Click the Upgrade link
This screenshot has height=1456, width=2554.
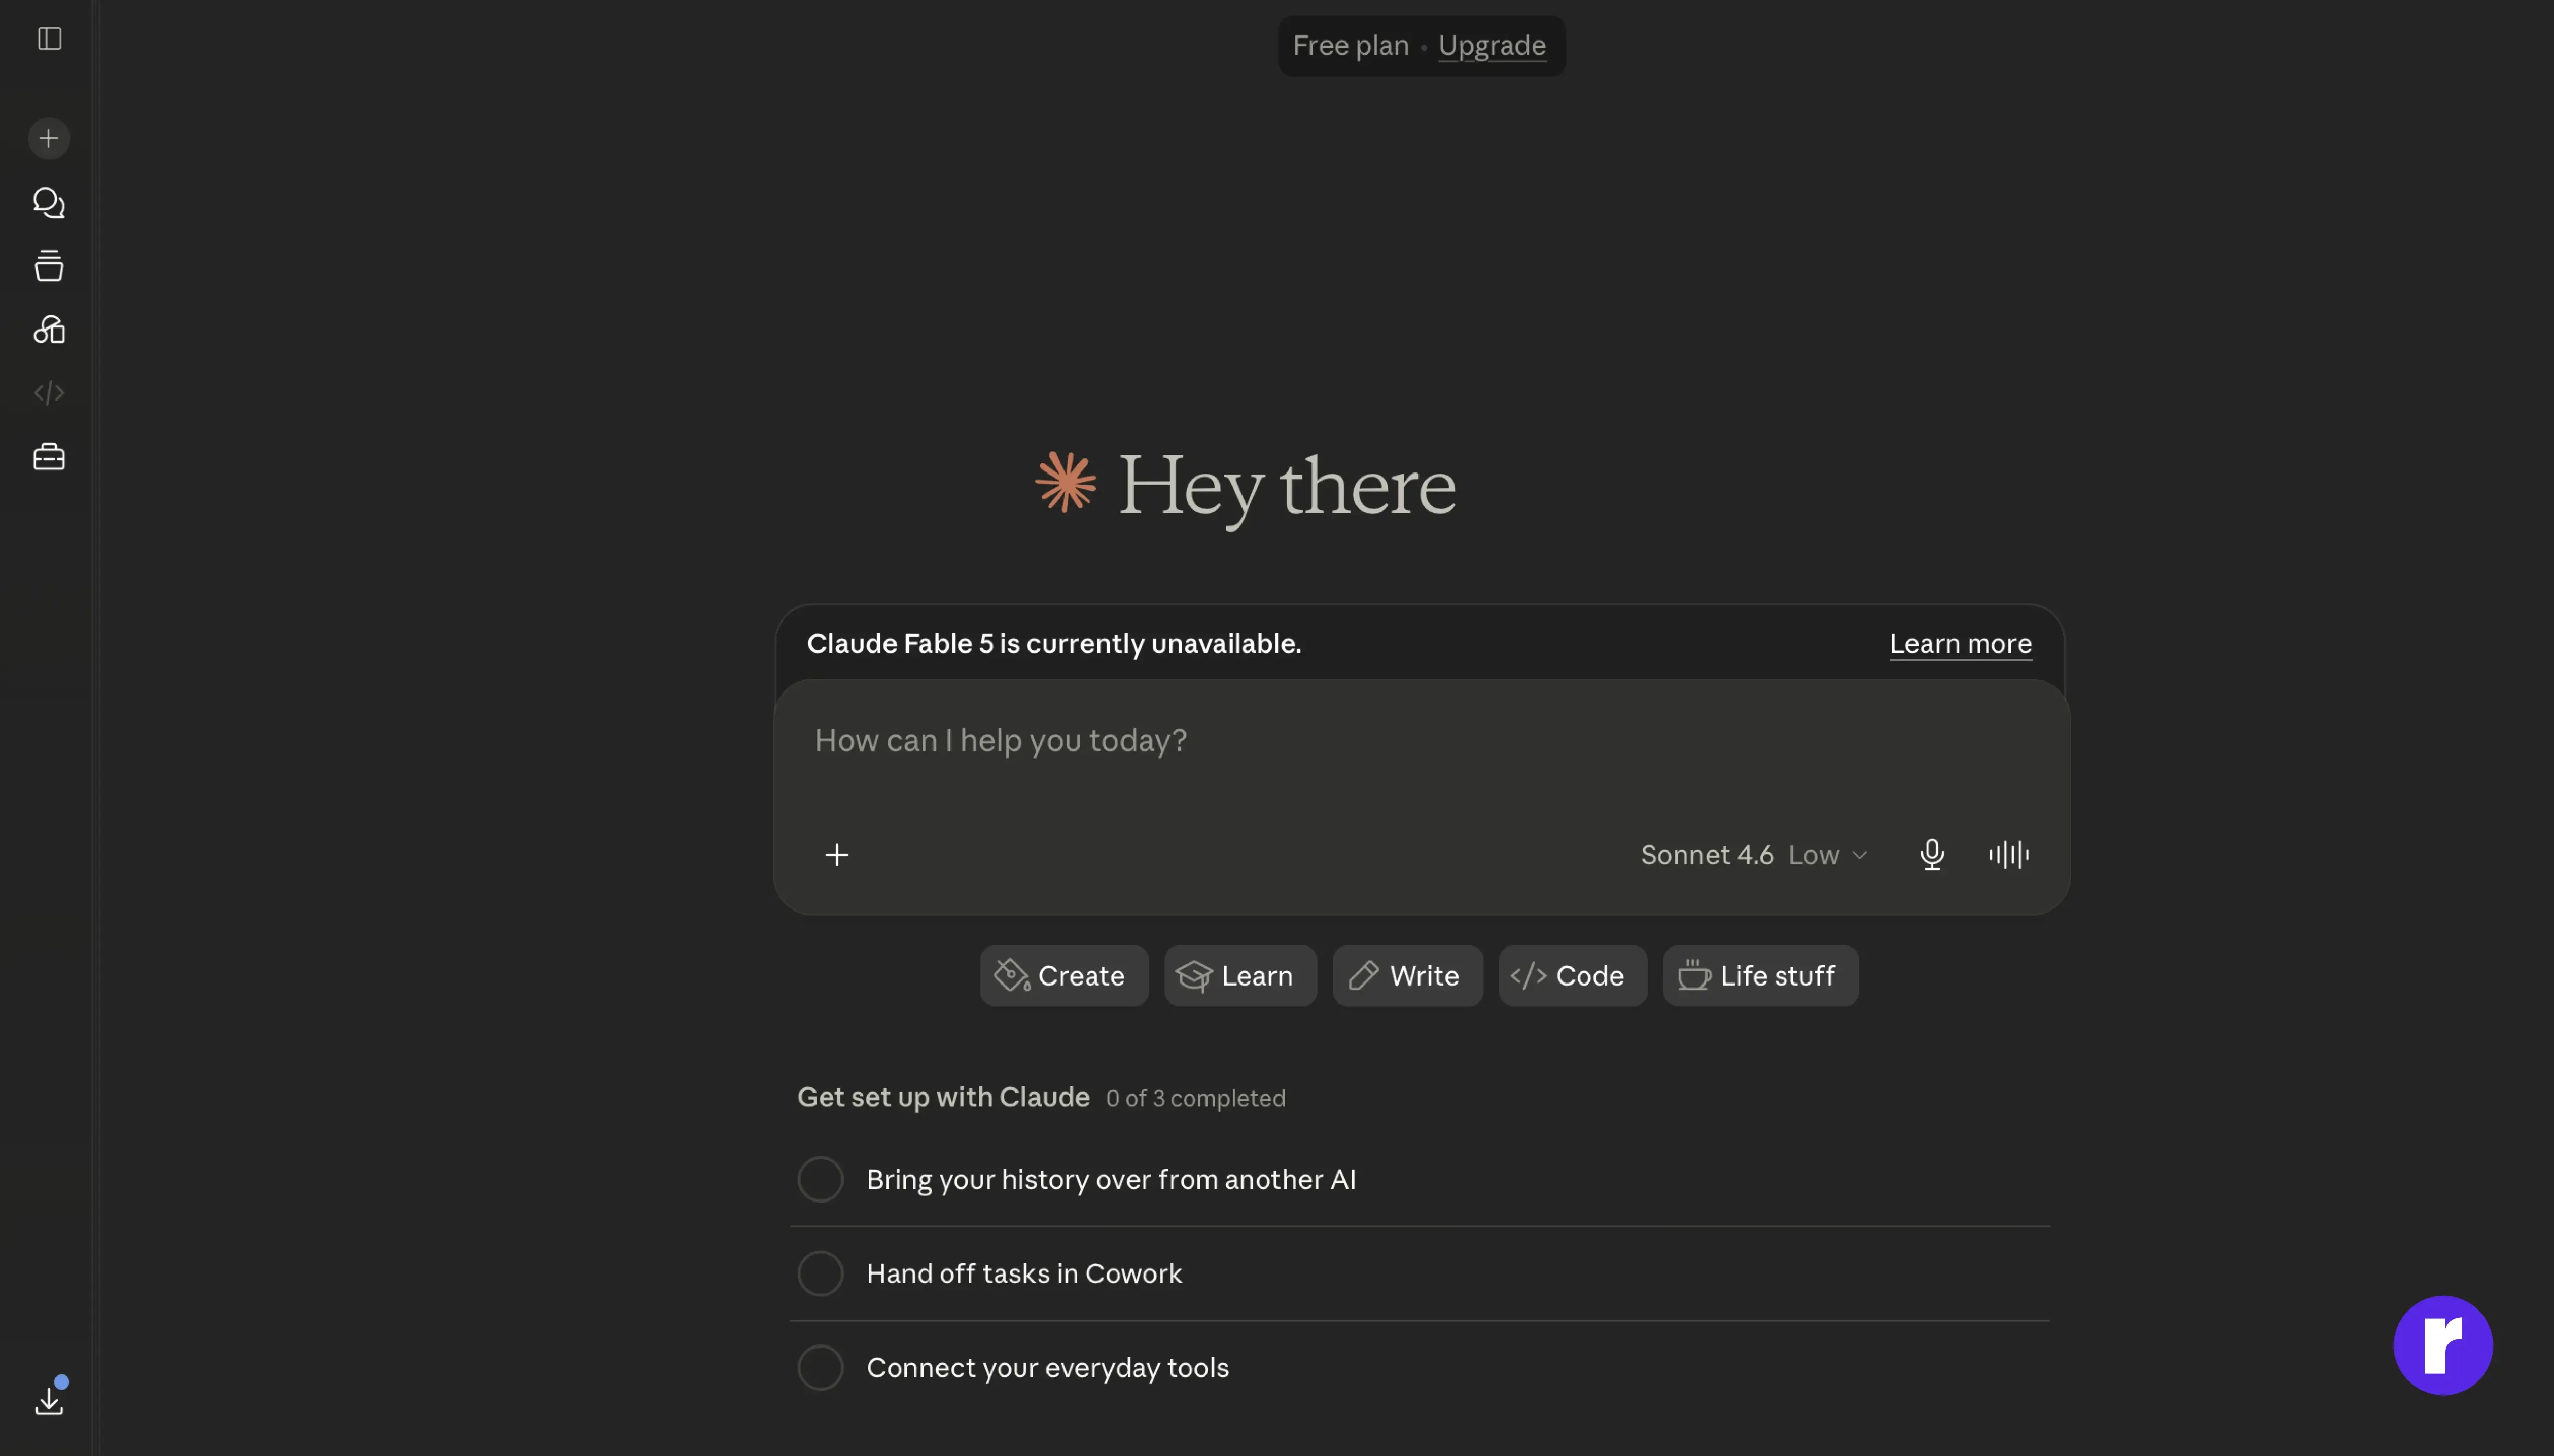coord(1492,46)
